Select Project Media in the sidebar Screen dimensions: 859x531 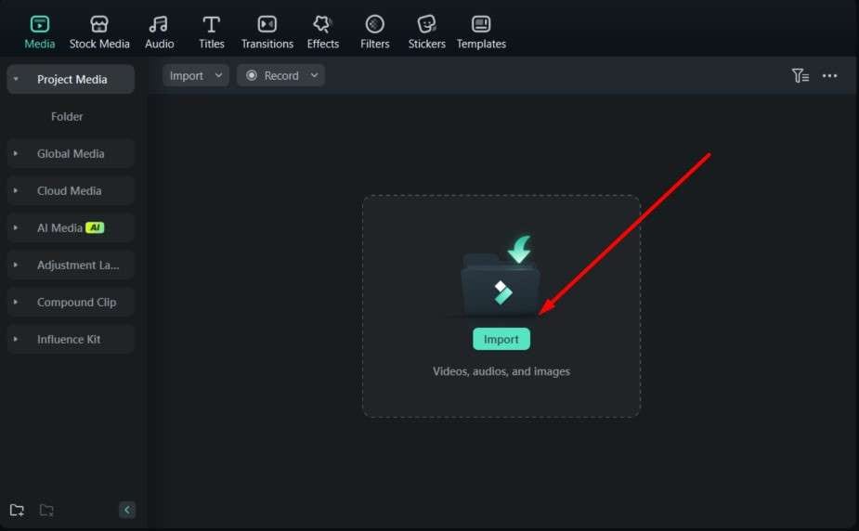71,80
